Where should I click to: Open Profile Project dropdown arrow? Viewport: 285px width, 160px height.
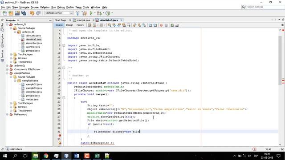[x=112, y=13]
